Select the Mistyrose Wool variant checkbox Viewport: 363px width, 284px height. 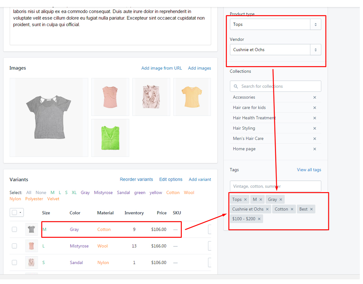14,246
